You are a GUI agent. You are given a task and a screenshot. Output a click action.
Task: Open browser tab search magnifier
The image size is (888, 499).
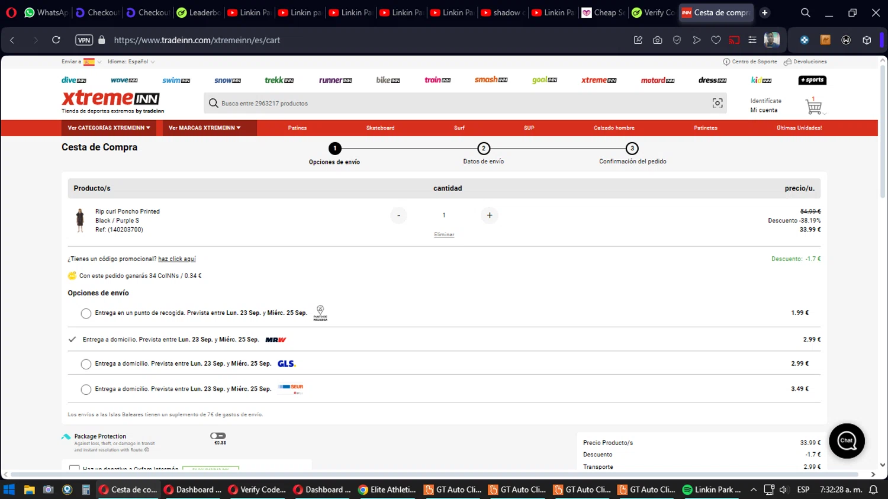tap(805, 12)
